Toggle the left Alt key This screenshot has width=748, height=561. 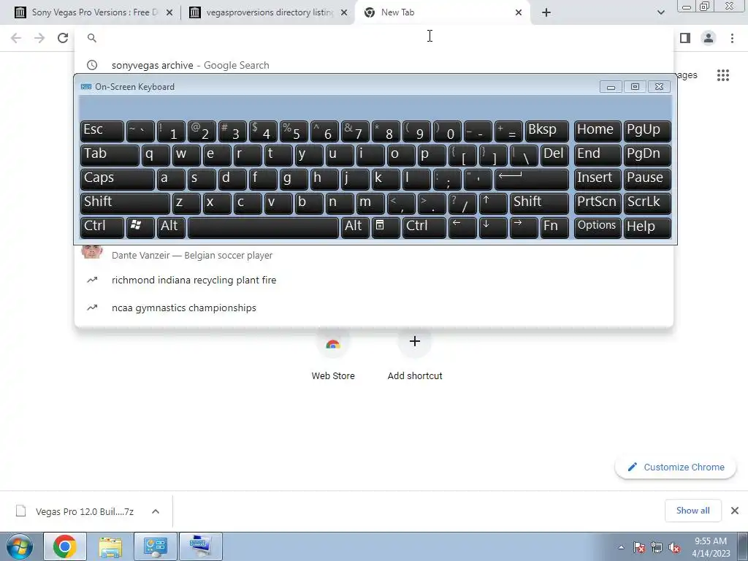[x=171, y=227]
